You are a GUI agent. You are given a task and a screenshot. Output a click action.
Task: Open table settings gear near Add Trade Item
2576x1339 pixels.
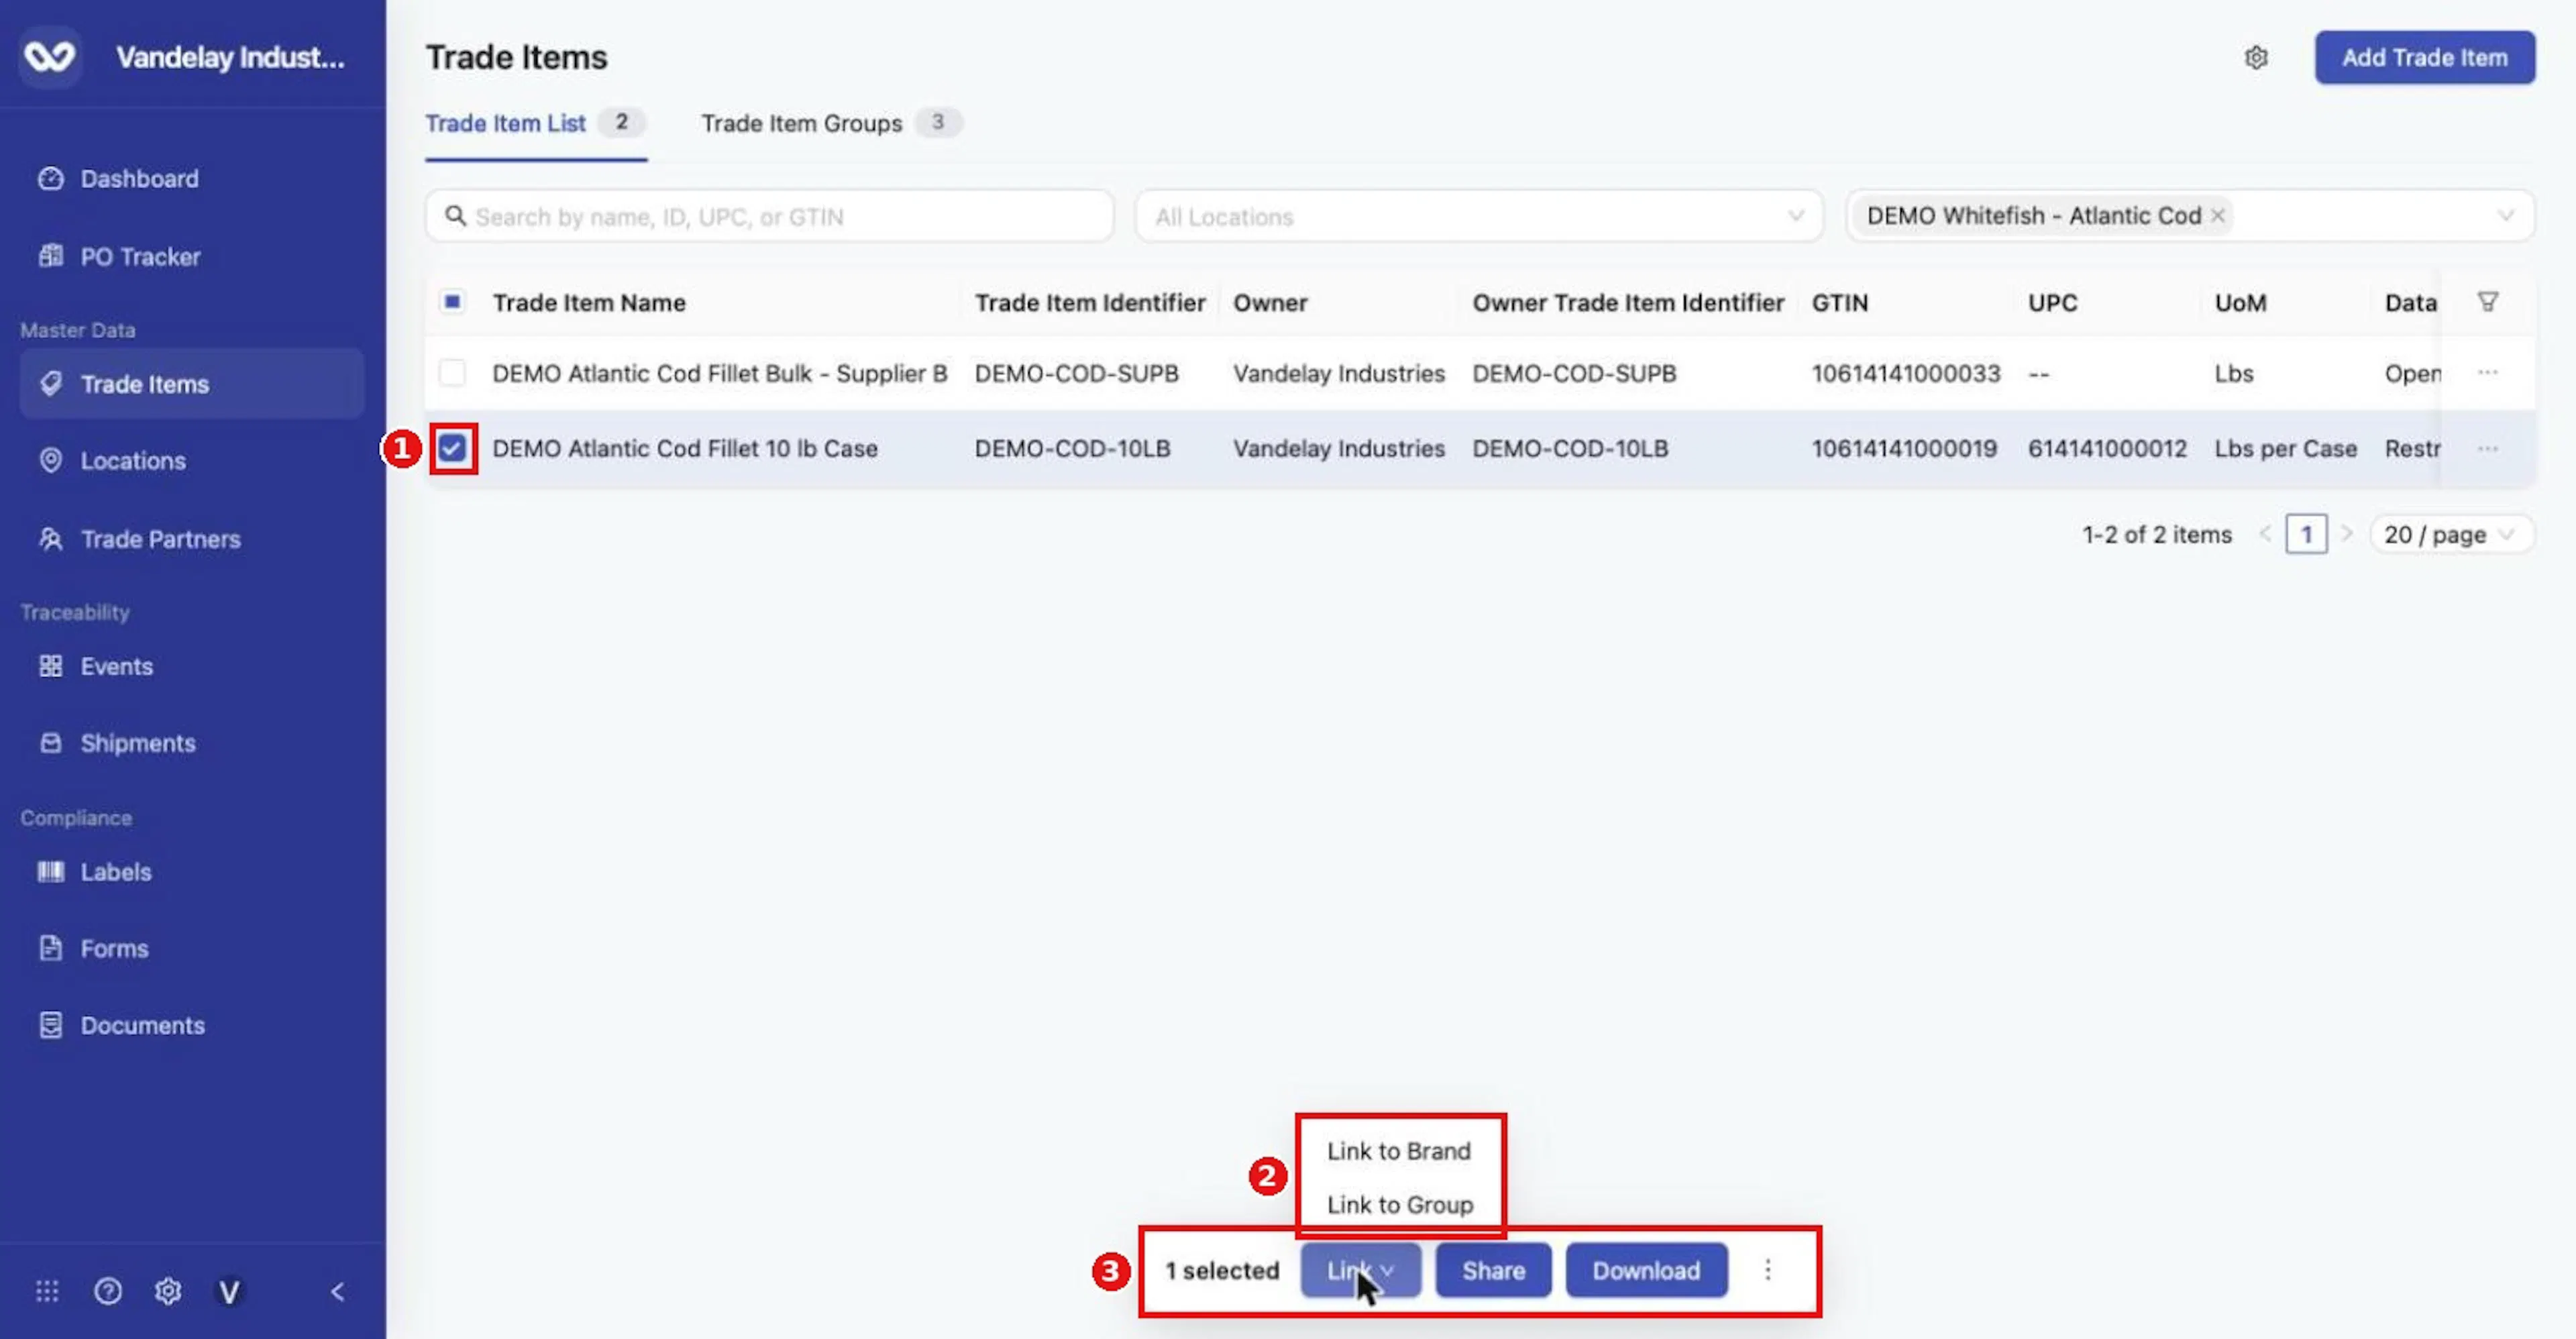[x=2256, y=57]
